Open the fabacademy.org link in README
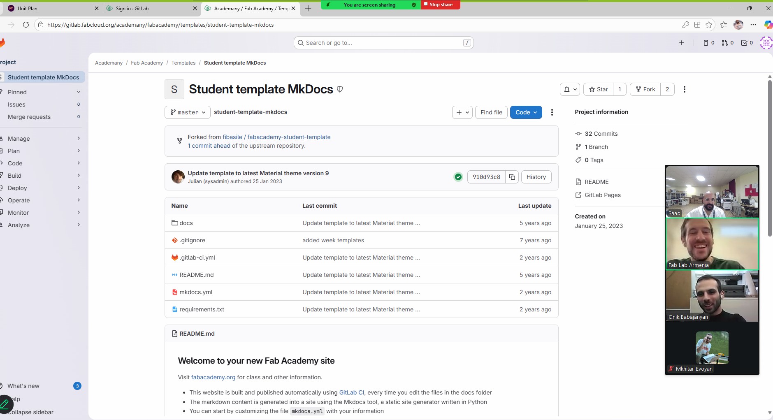This screenshot has width=773, height=420. [213, 377]
